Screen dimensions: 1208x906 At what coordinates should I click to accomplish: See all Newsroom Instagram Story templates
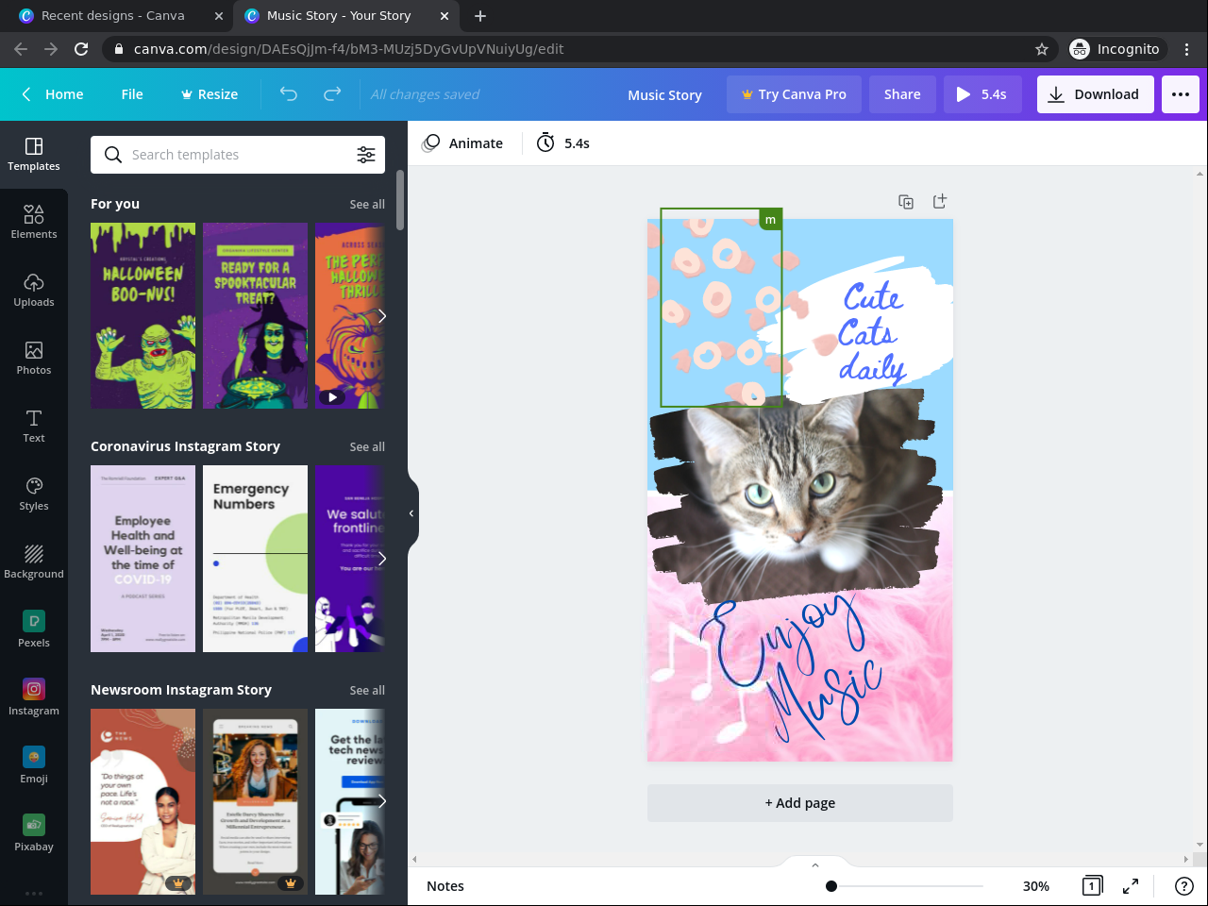point(367,691)
